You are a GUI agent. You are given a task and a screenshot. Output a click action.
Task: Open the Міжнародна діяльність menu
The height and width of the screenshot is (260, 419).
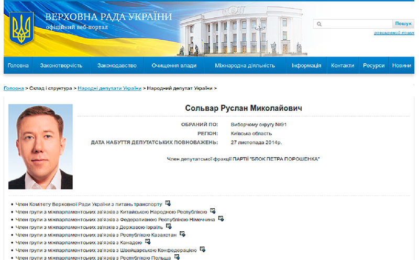click(x=245, y=65)
